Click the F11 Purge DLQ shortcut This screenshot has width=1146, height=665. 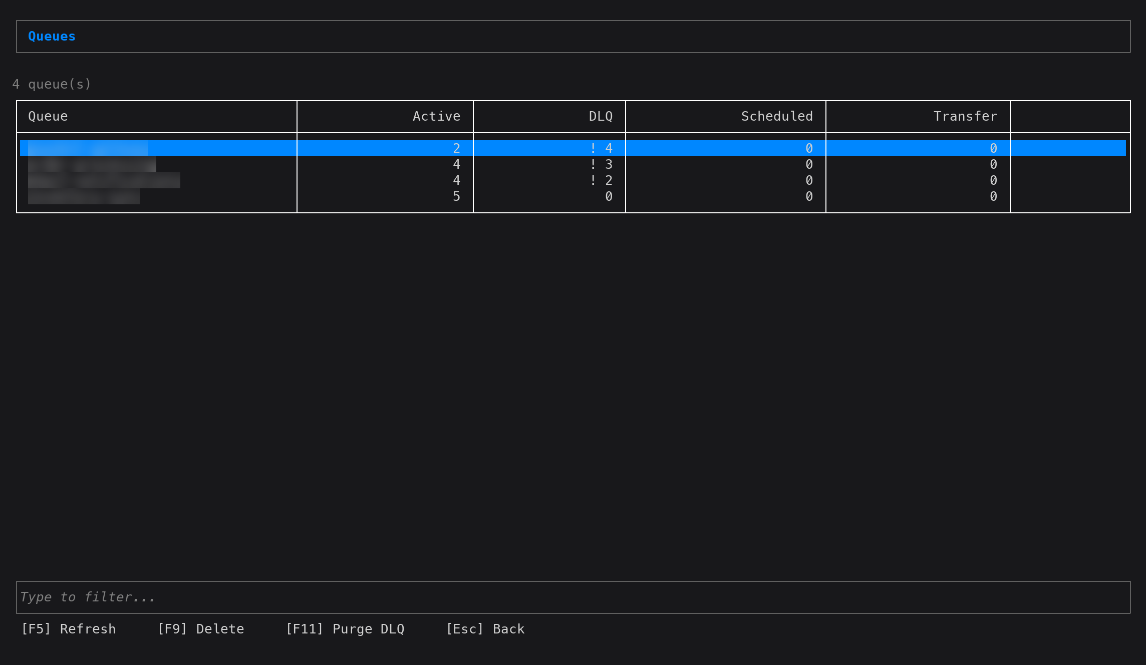click(x=345, y=629)
